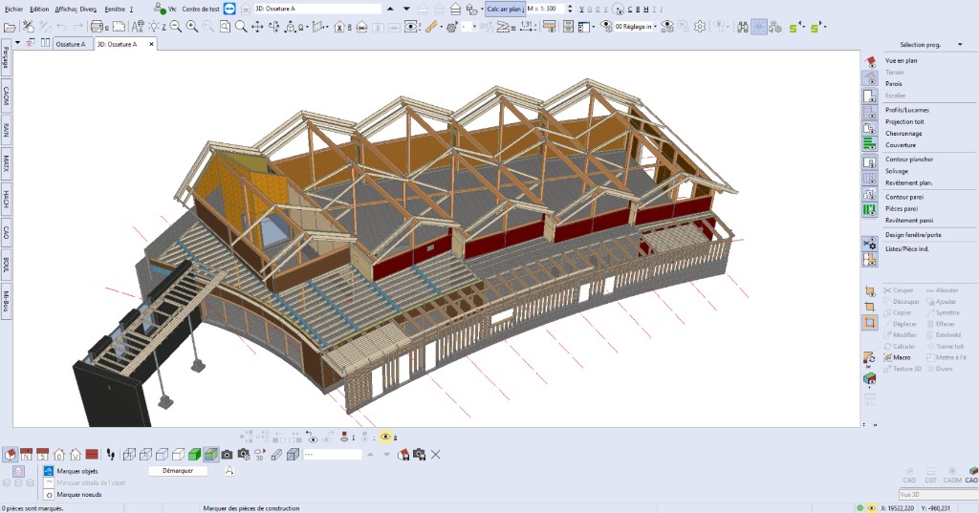This screenshot has height=513, width=979.
Task: Click the scale M = 1:300 field
Action: coord(544,9)
